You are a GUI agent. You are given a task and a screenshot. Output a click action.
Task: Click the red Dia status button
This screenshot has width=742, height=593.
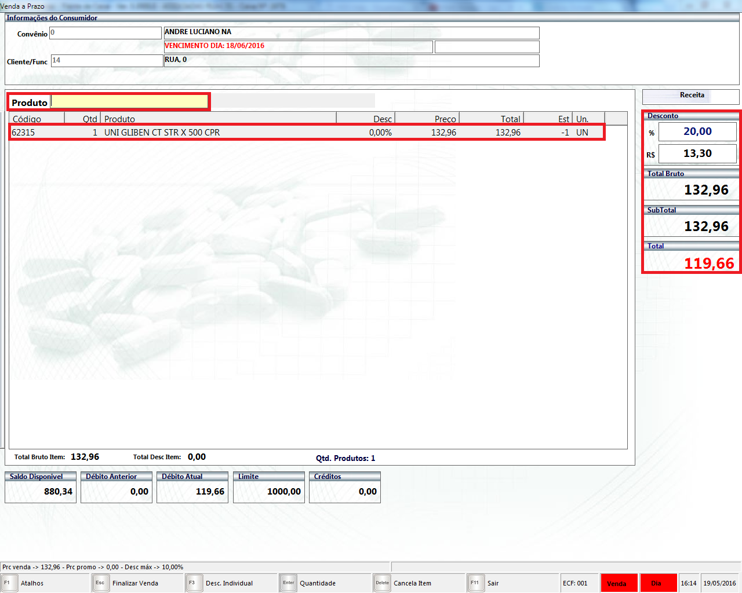tap(658, 583)
